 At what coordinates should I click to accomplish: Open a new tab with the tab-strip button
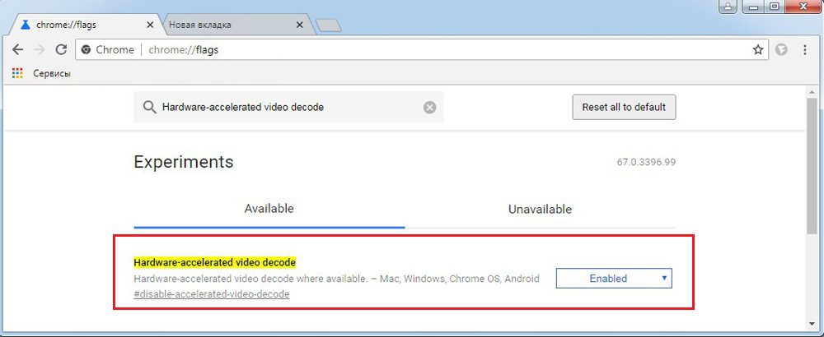[329, 25]
